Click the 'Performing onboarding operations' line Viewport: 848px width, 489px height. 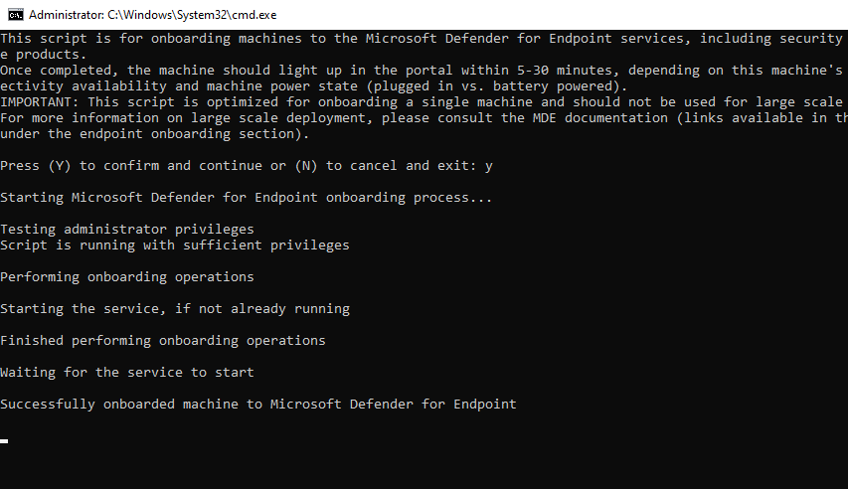(x=127, y=277)
